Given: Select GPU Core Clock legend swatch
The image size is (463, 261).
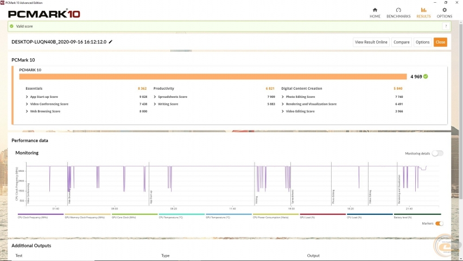Looking at the screenshot, I should click(135, 214).
